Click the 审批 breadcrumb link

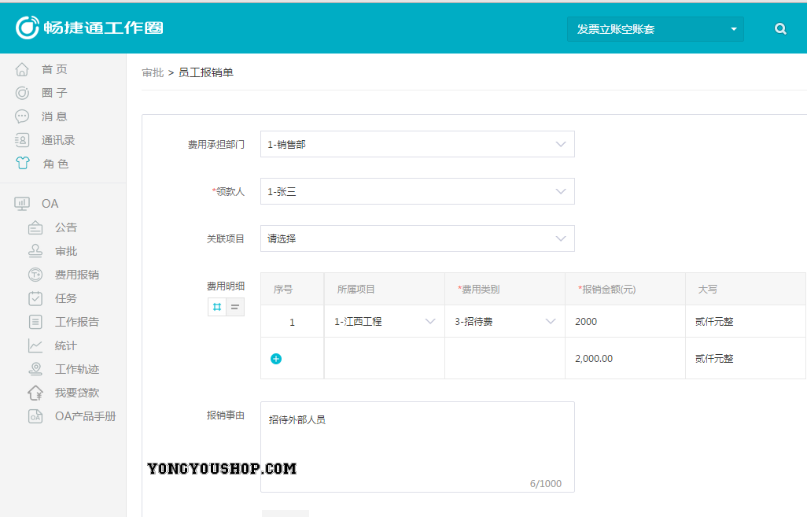click(x=153, y=72)
